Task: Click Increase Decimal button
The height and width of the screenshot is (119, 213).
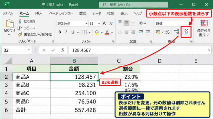Action: click(177, 32)
